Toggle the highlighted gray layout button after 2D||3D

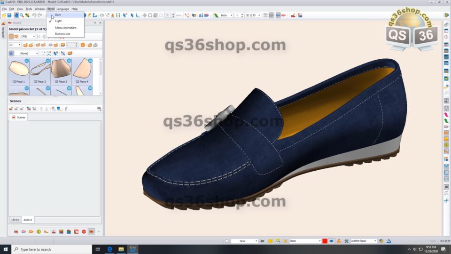click(271, 15)
